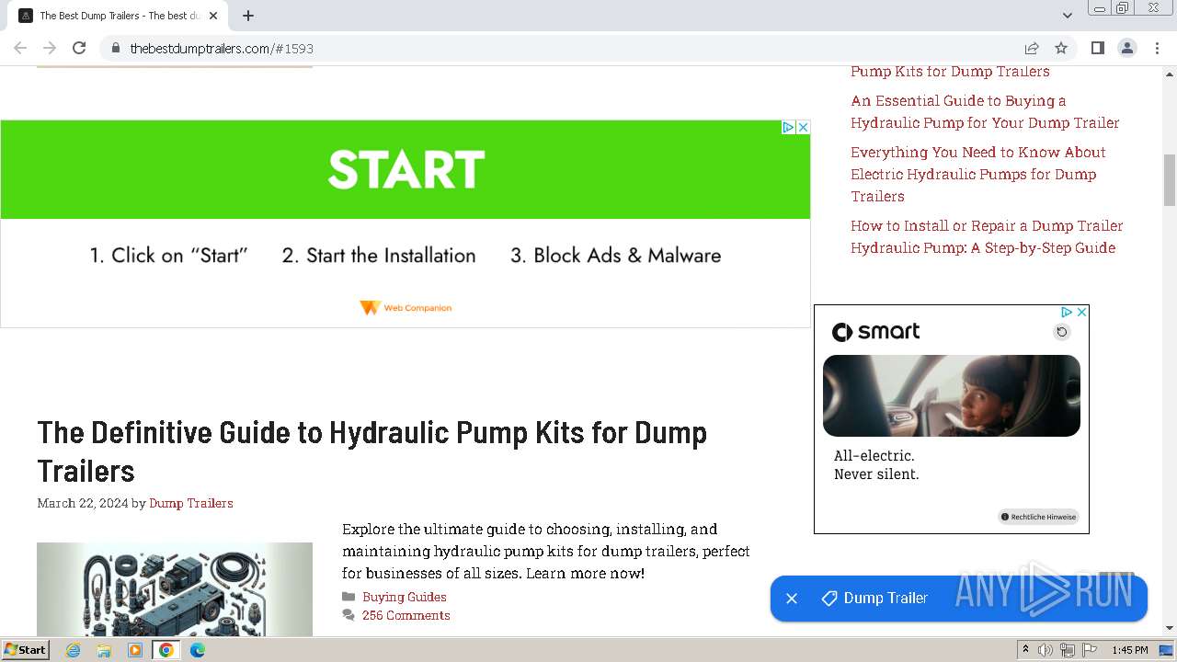Image resolution: width=1177 pixels, height=662 pixels.
Task: Open AdChoices info on the smart ad
Action: click(x=1067, y=313)
